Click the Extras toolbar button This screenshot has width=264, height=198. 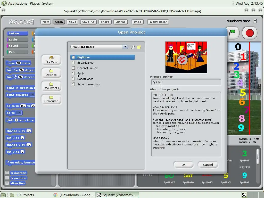click(x=120, y=22)
